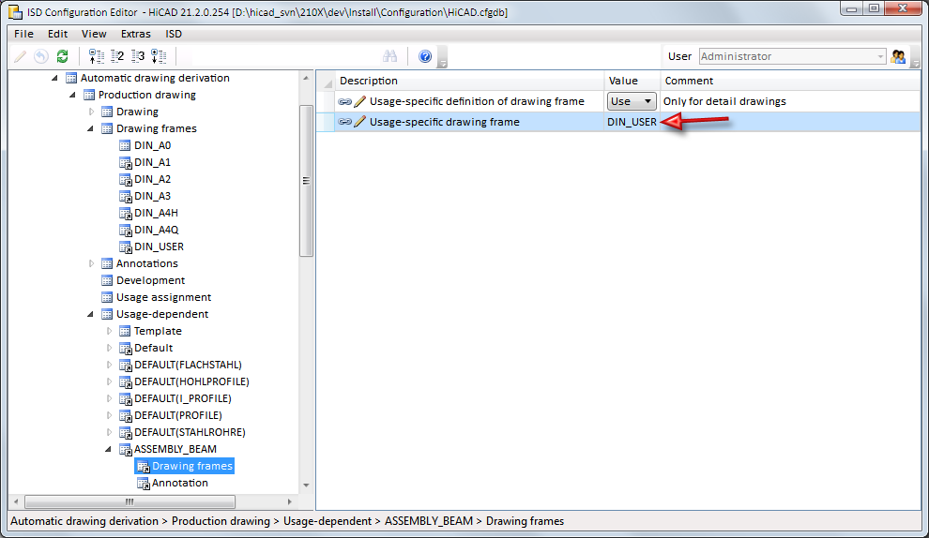Click 'Usage-specific drawing frame' description text
The width and height of the screenshot is (929, 538).
click(445, 122)
